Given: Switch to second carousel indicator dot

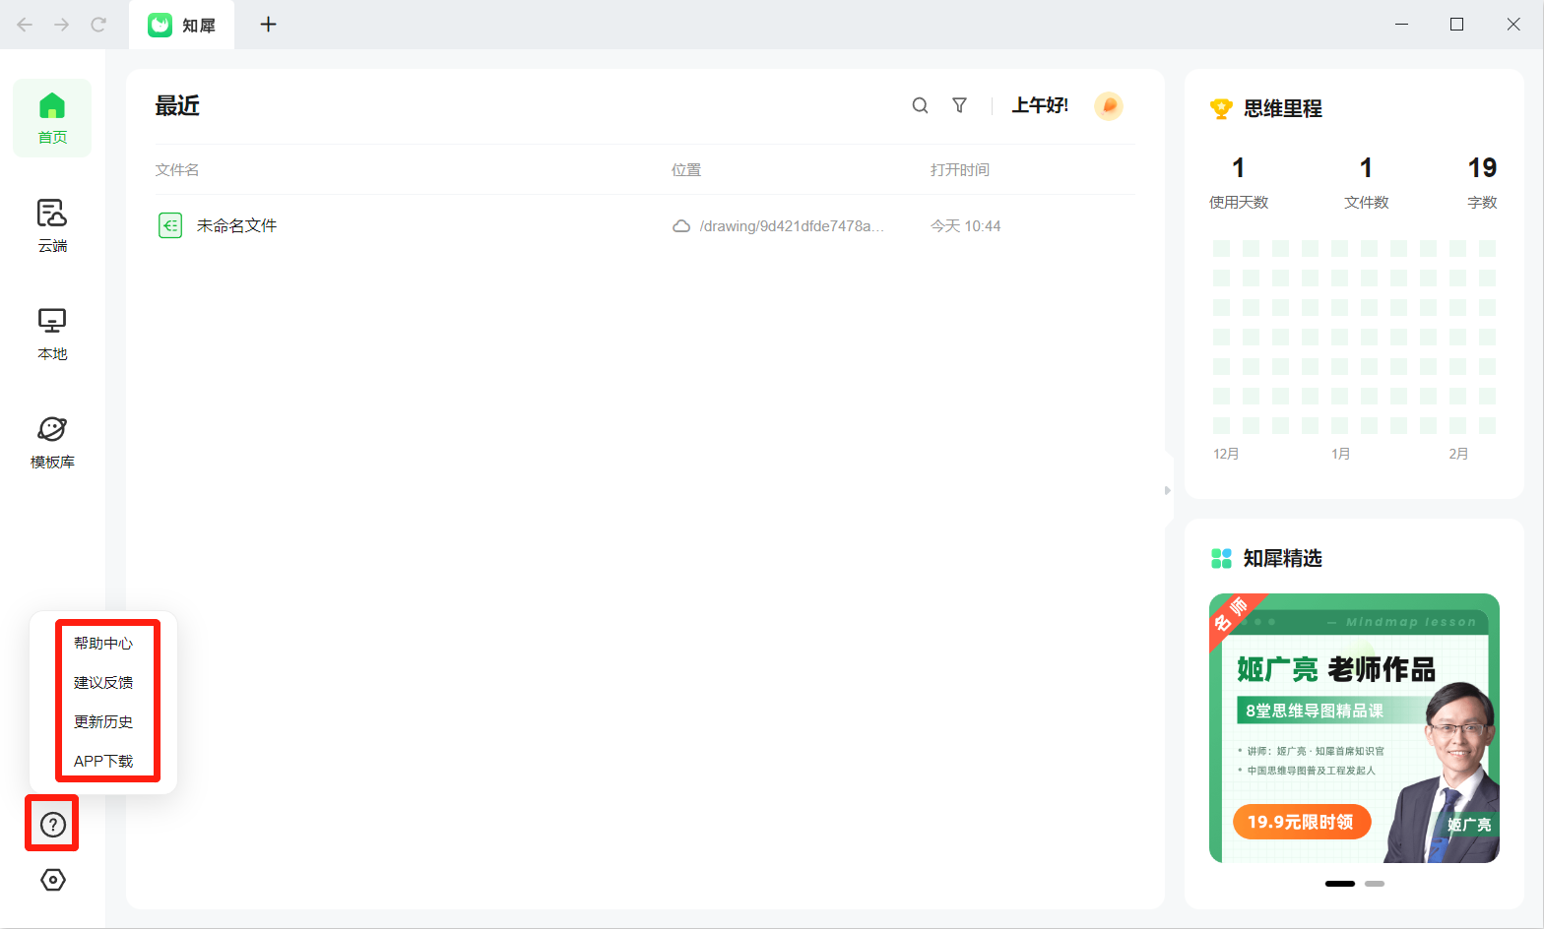Looking at the screenshot, I should pyautogui.click(x=1375, y=884).
